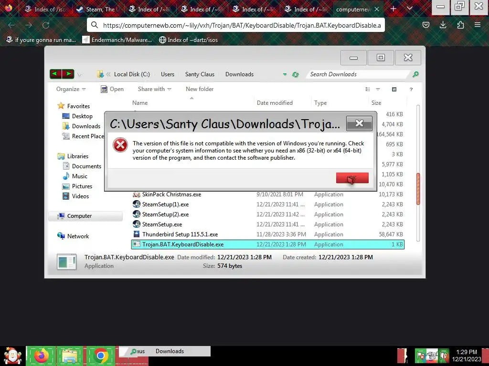
Task: Select Network in the navigation pane
Action: click(73, 236)
